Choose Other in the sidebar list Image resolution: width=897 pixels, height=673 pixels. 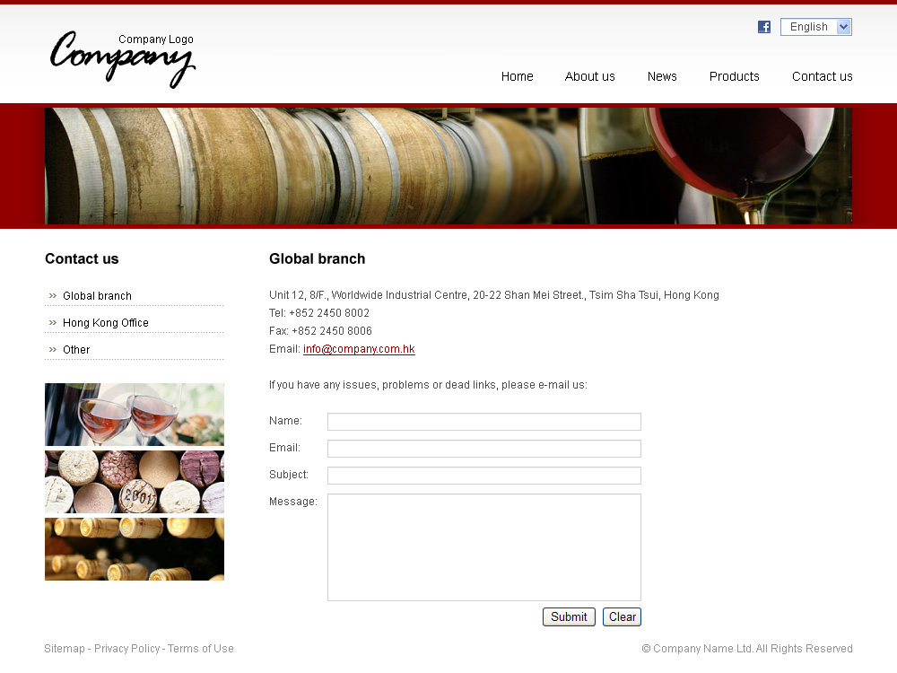point(76,350)
